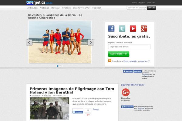This screenshot has height=121, width=182.
Task: Click the orange RSS feed icon
Action: point(110,60)
